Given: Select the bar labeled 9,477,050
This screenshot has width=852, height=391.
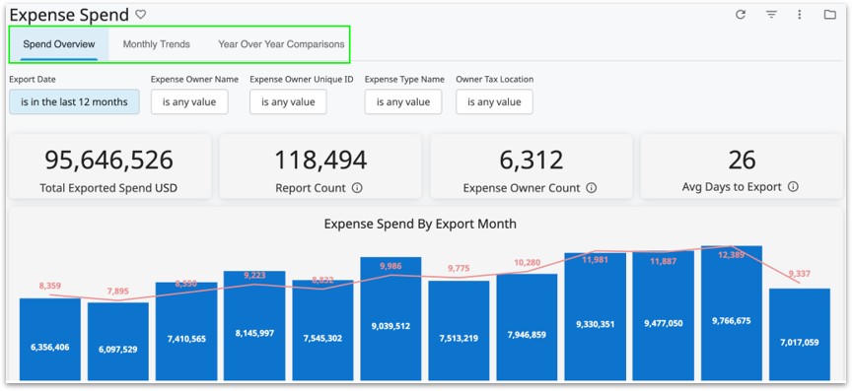Looking at the screenshot, I should click(664, 315).
